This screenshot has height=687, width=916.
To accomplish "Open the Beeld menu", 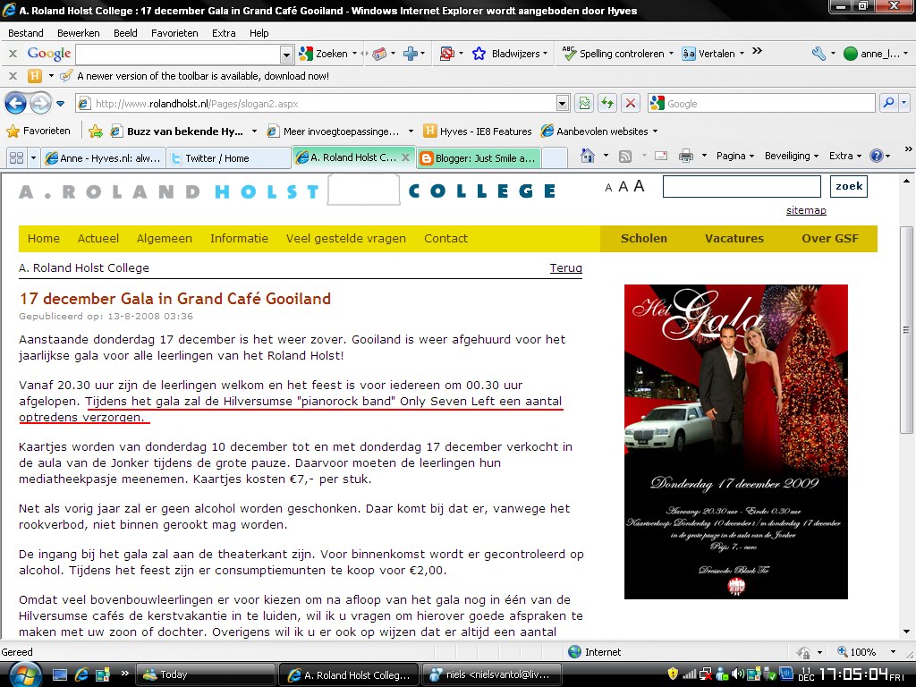I will (125, 33).
